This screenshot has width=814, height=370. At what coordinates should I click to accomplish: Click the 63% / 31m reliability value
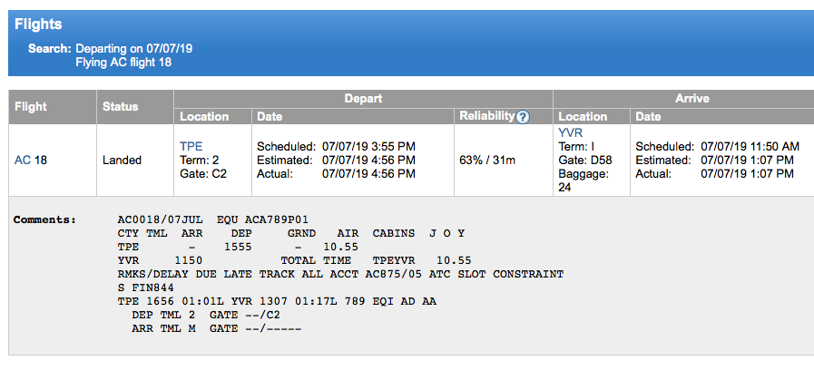point(487,161)
